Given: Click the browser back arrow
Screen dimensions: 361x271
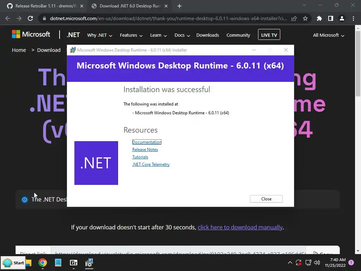Looking at the screenshot, I should 8,18.
